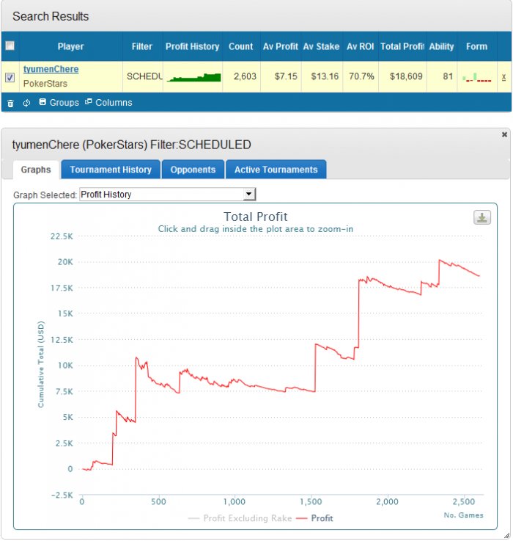513x541 pixels.
Task: Sort by the Total Profit column header
Action: pyautogui.click(x=402, y=46)
